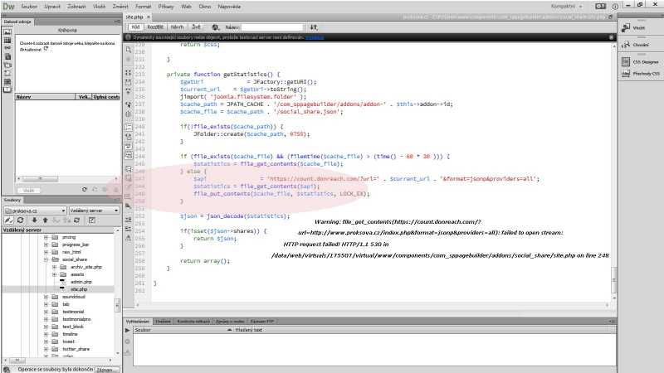Click the Preview in Browser globe icon

click(x=216, y=27)
